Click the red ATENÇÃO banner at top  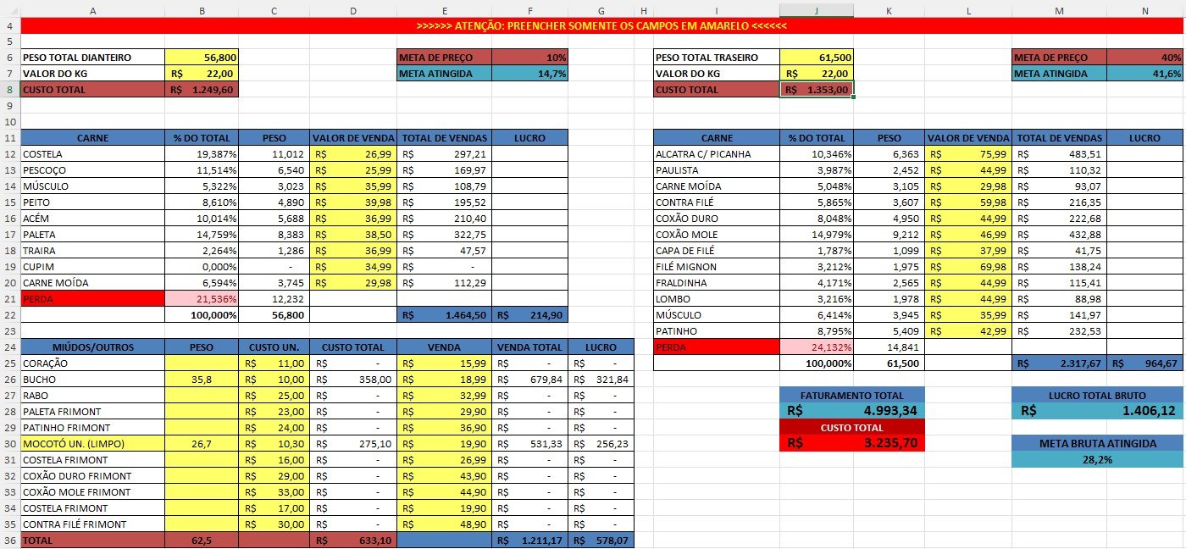(x=601, y=26)
